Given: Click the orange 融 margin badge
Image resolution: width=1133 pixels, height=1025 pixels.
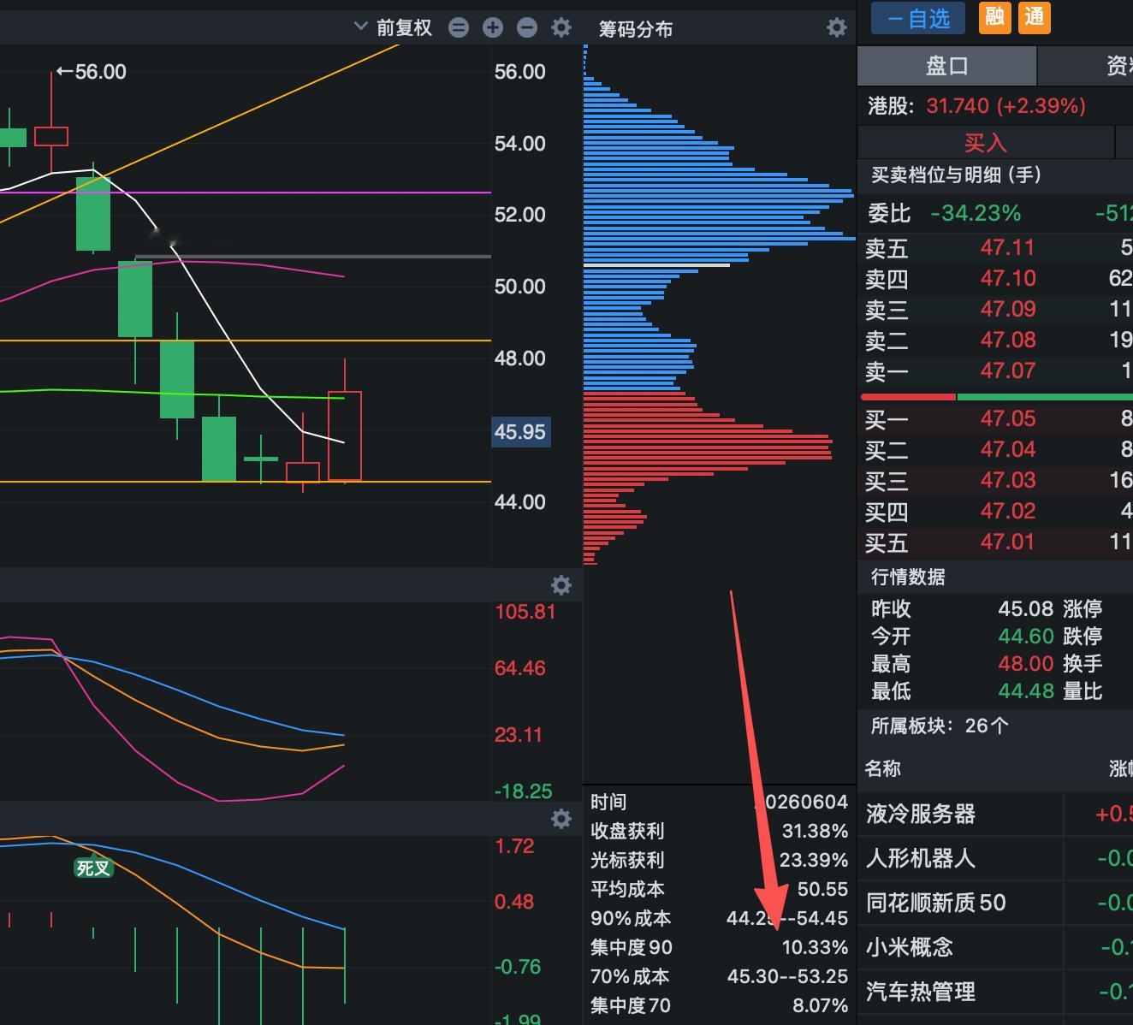Looking at the screenshot, I should 994,17.
